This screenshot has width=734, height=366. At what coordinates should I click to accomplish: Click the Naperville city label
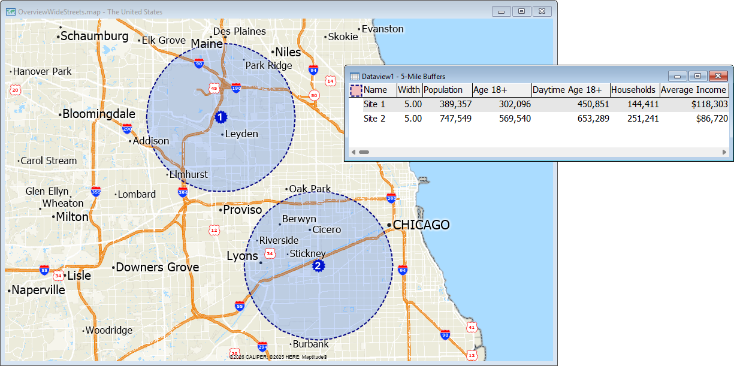pyautogui.click(x=38, y=290)
